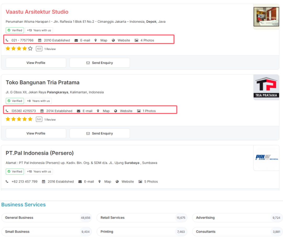Click the phone icon beside (0536) 4215573
The image size is (283, 238).
click(x=7, y=111)
